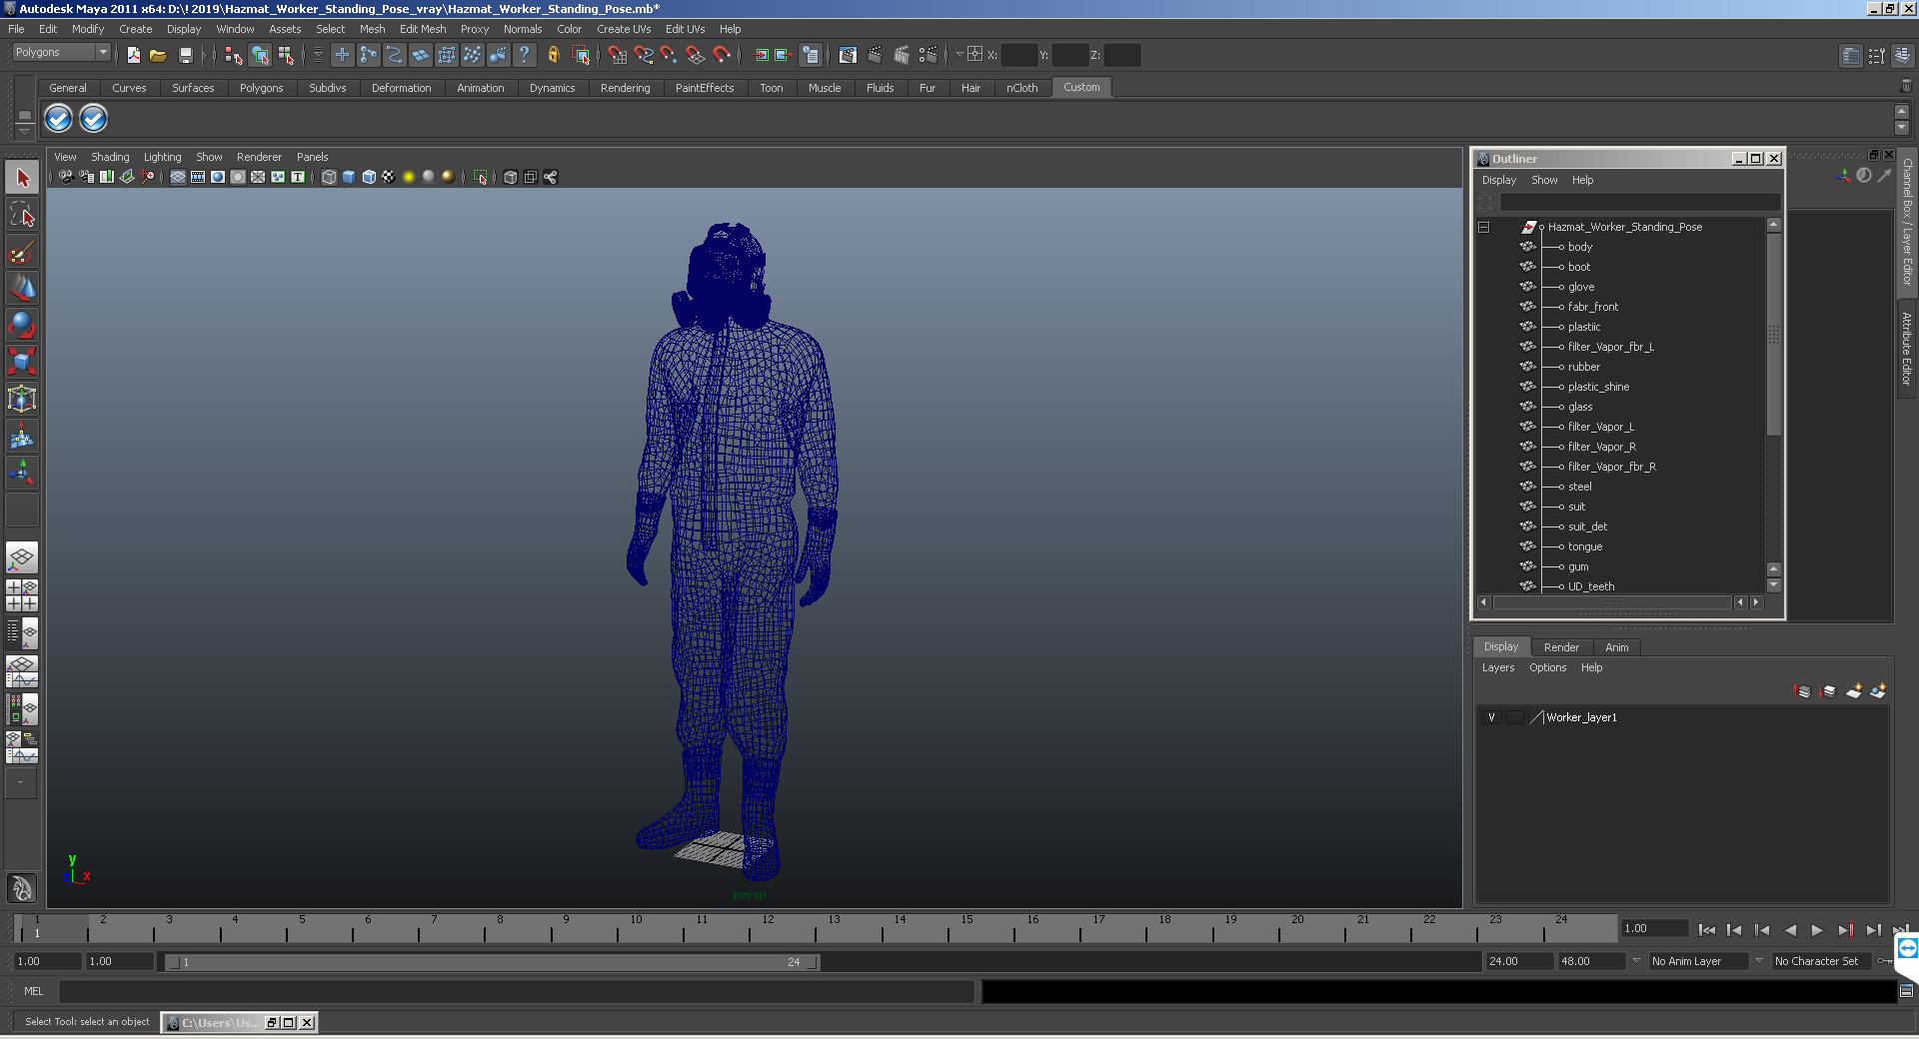Open the Edit Mesh menu
Screen dimensions: 1919x1039
point(422,29)
